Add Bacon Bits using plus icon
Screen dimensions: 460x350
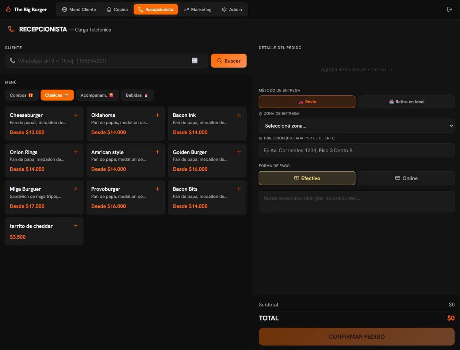[239, 189]
